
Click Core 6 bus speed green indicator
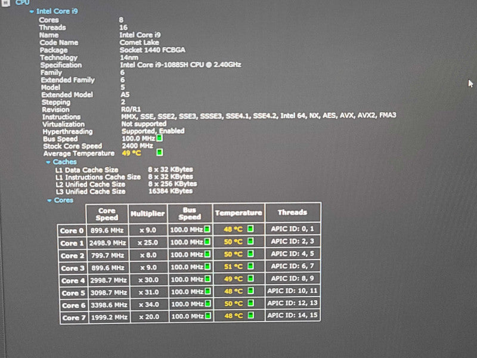click(x=208, y=304)
